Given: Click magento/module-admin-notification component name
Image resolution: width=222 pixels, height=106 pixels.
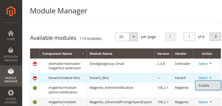Looking at the screenshot, I should (63, 90).
